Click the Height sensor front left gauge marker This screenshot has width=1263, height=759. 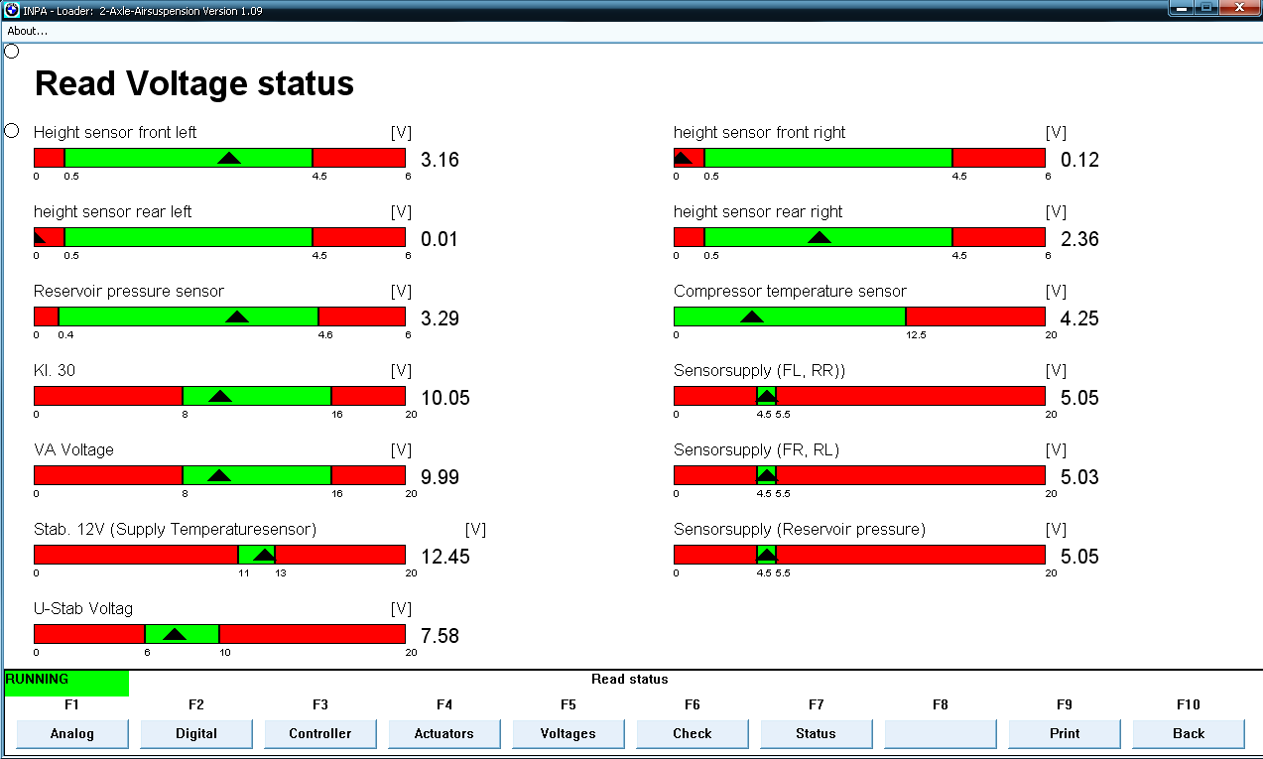tap(229, 158)
